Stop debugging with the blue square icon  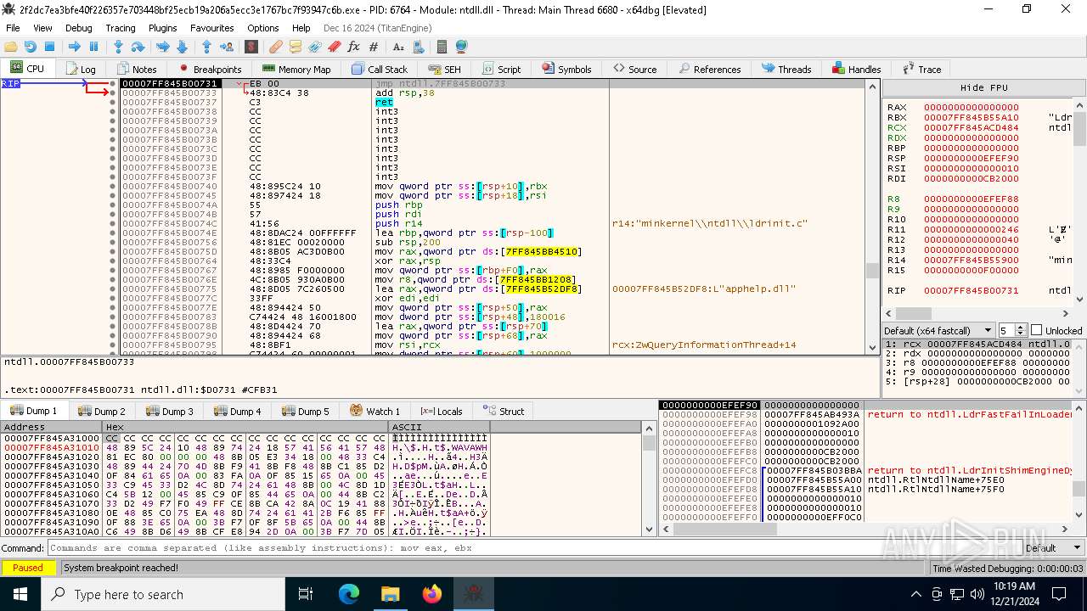tap(49, 47)
